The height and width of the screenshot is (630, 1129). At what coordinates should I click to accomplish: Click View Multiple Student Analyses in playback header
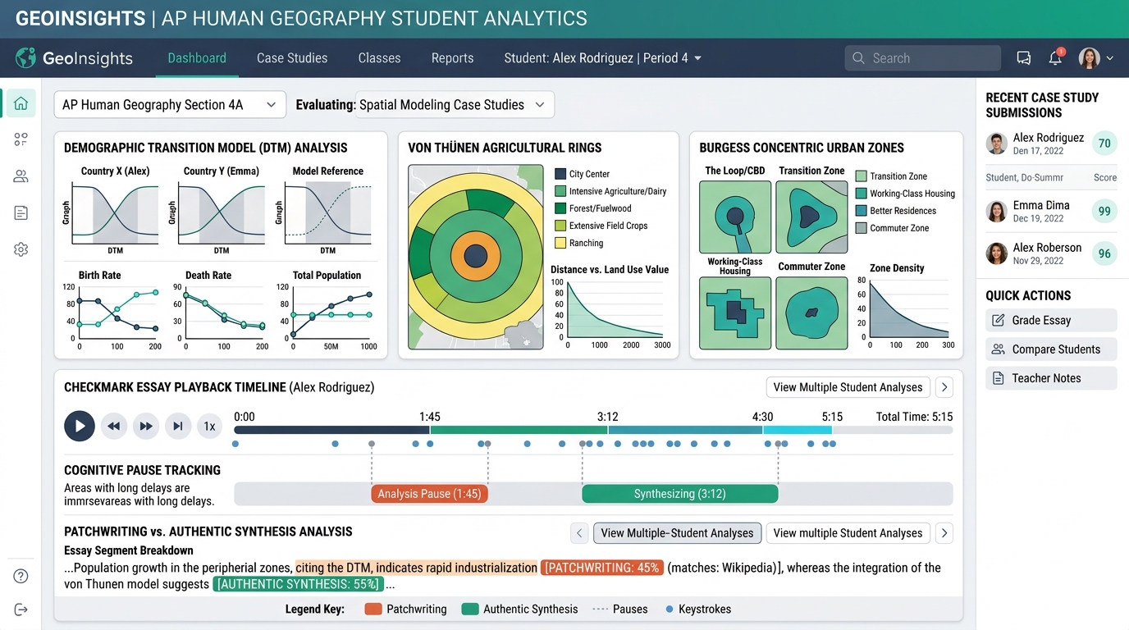click(x=848, y=387)
